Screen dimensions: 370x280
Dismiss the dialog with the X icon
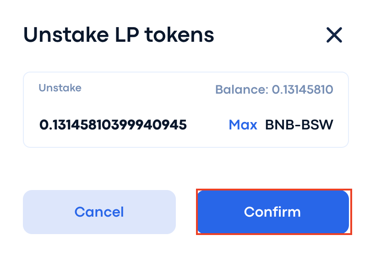[x=334, y=35]
